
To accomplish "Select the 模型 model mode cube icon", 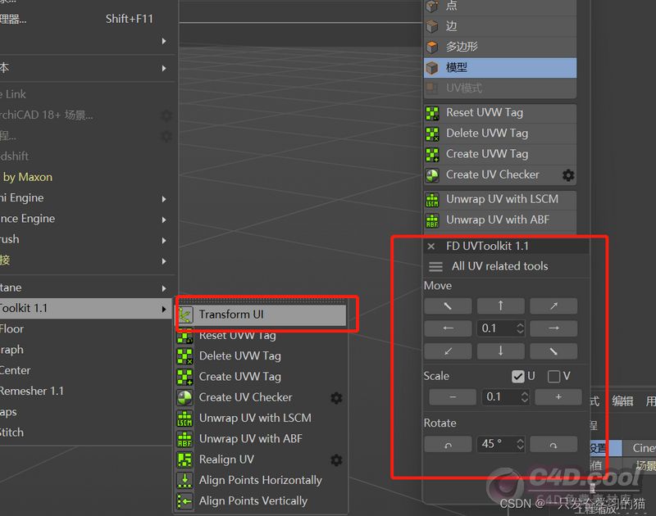I will (x=432, y=68).
